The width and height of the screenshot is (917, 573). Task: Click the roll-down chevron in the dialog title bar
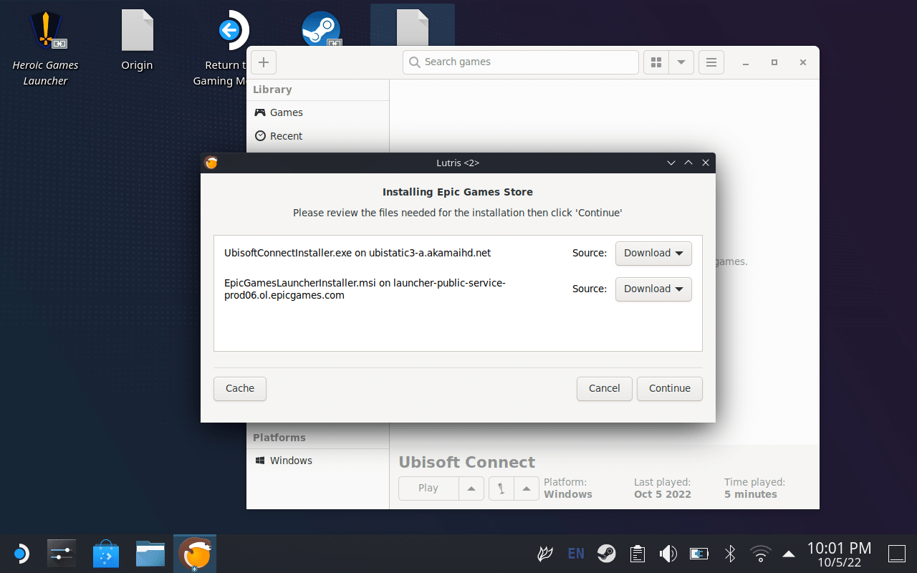pyautogui.click(x=671, y=163)
